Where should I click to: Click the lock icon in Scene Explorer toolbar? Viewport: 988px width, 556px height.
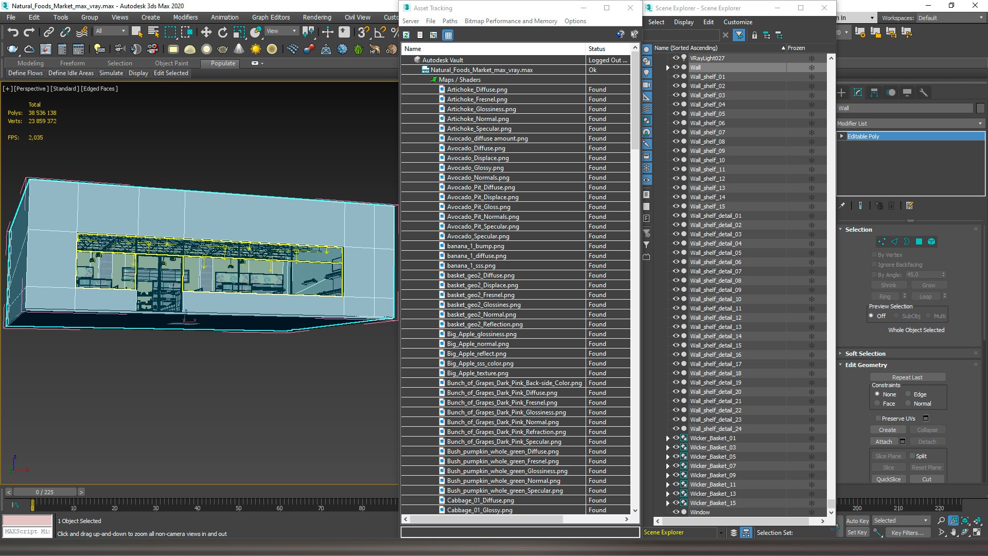tap(754, 35)
